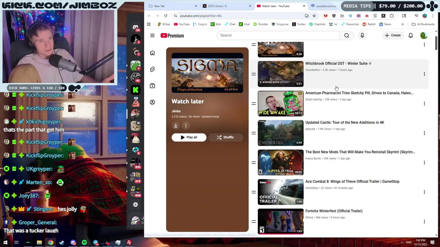This screenshot has width=440, height=247.
Task: Open the Reddit bookmark
Action: [x=368, y=24]
